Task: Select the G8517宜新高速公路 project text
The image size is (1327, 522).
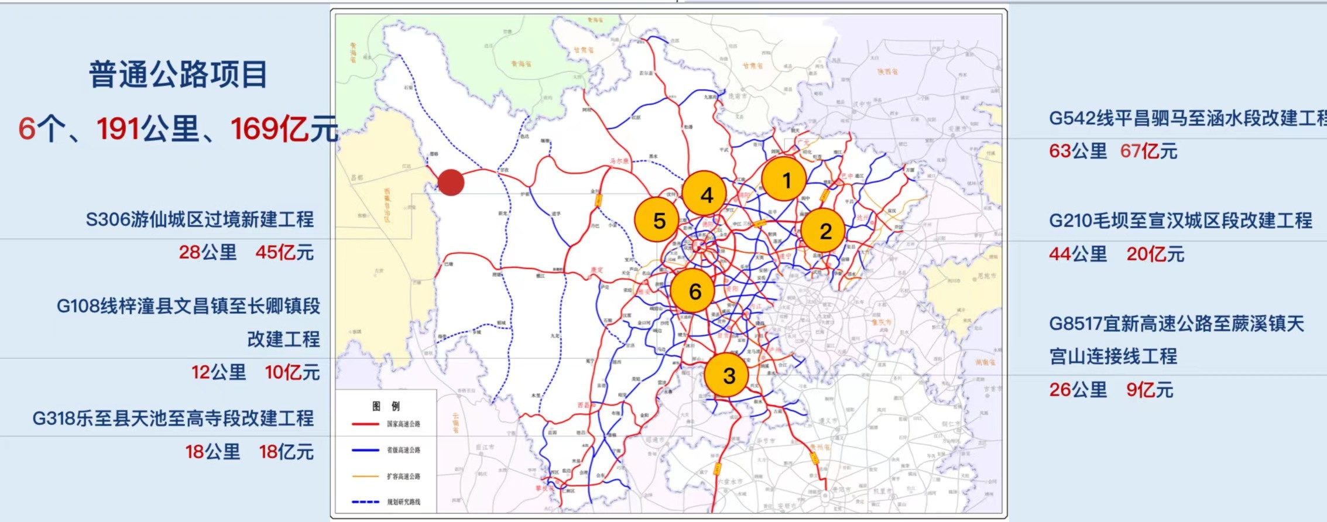Action: click(1176, 324)
